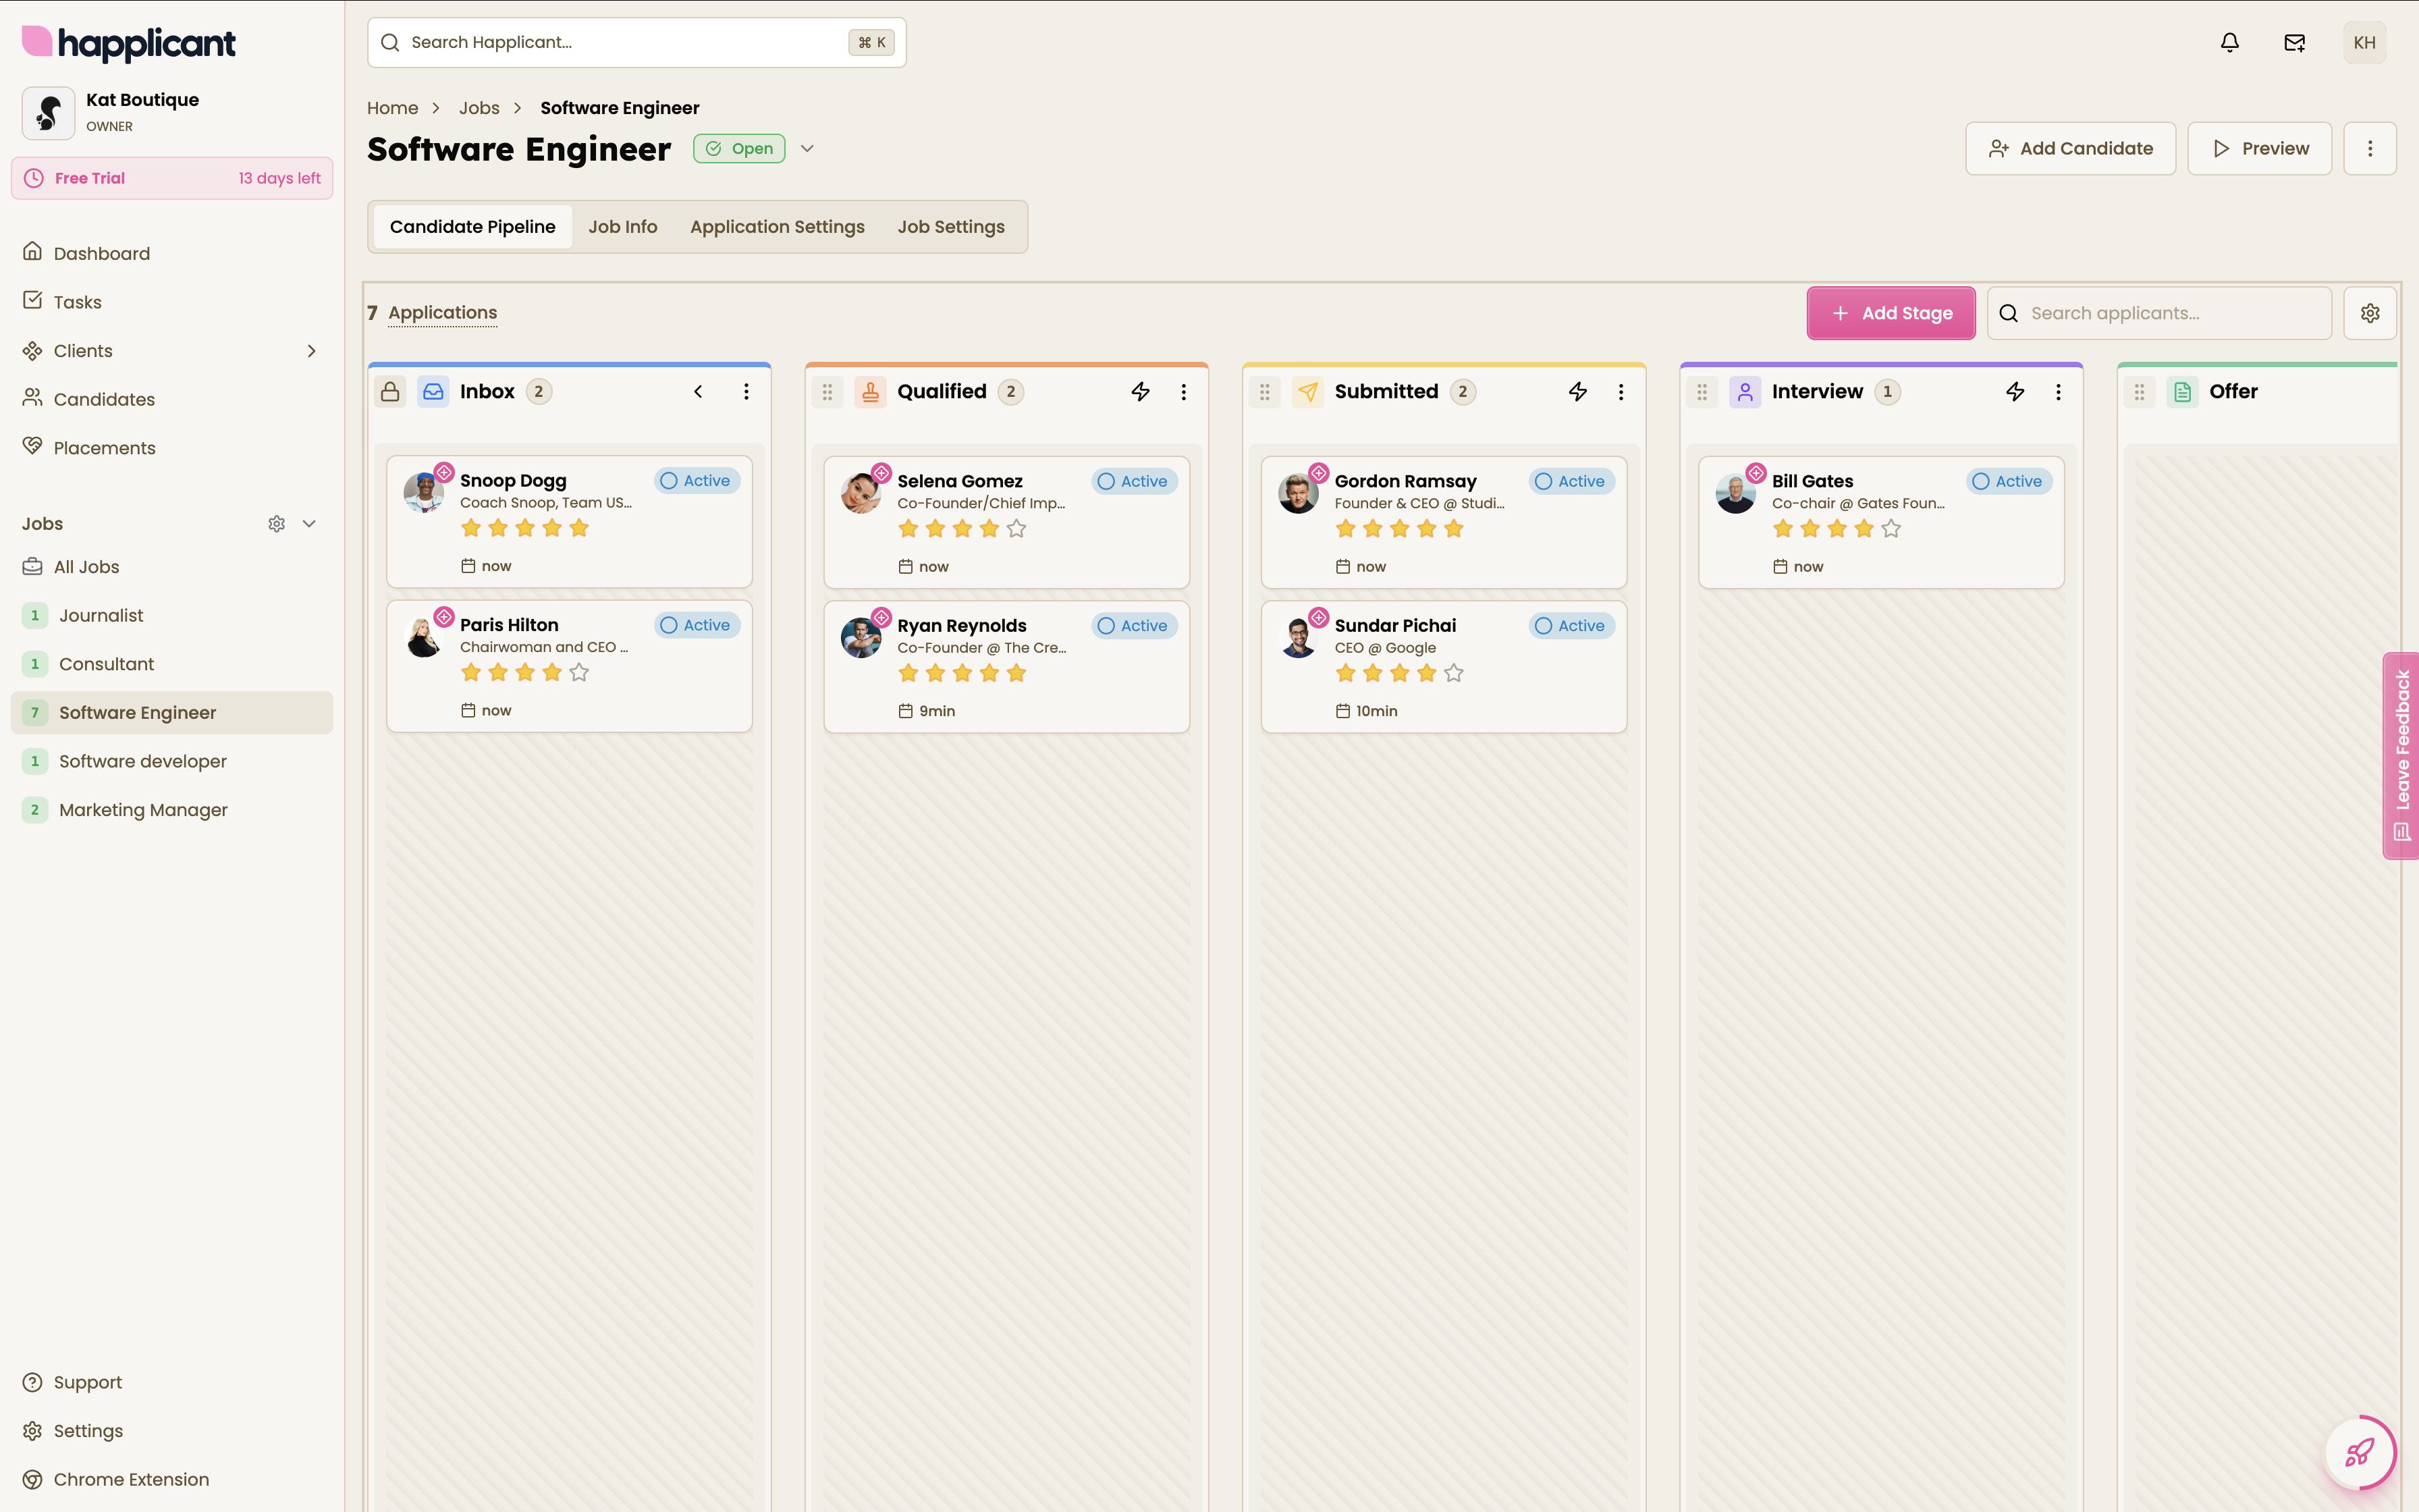This screenshot has width=2419, height=1512.
Task: Click the Qualified stage automation lightning icon
Action: coord(1141,392)
